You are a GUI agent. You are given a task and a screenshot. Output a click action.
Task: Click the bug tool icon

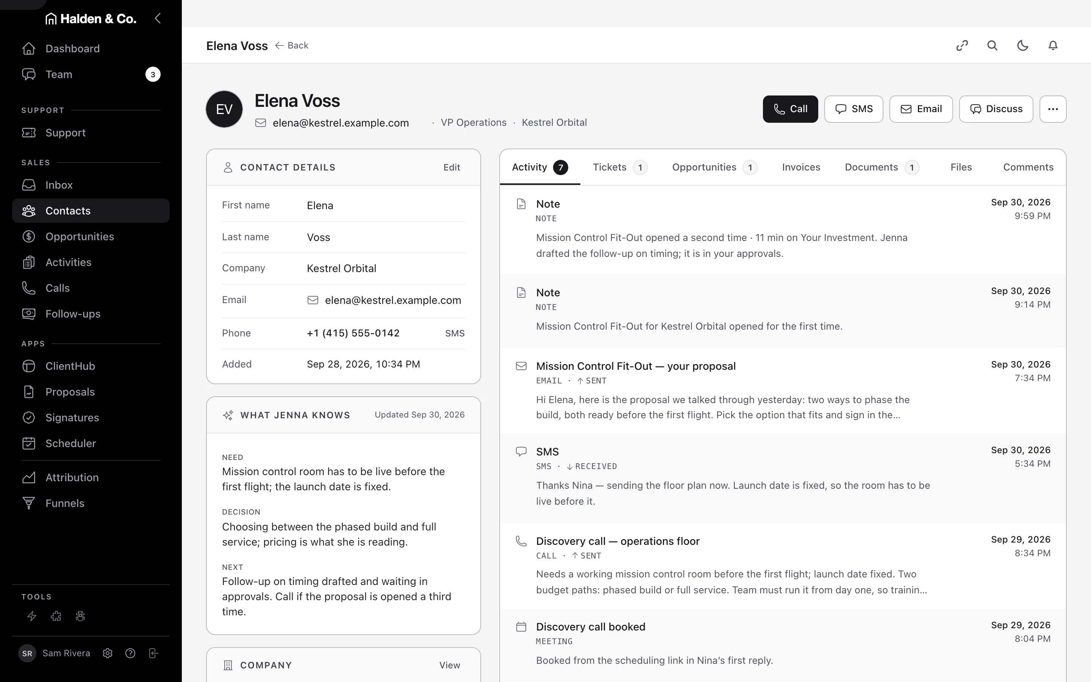coord(80,616)
